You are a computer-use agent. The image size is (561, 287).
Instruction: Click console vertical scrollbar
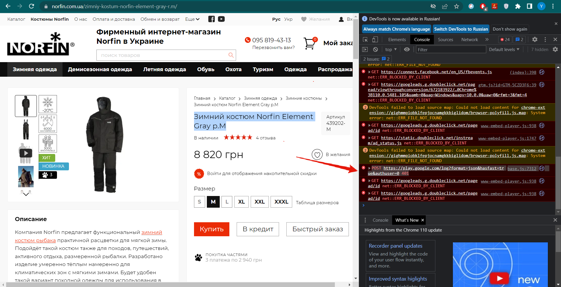coord(558,183)
